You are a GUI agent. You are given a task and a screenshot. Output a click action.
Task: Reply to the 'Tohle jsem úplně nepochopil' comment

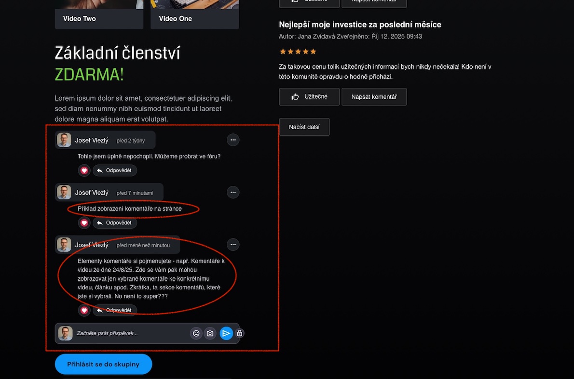coord(115,170)
